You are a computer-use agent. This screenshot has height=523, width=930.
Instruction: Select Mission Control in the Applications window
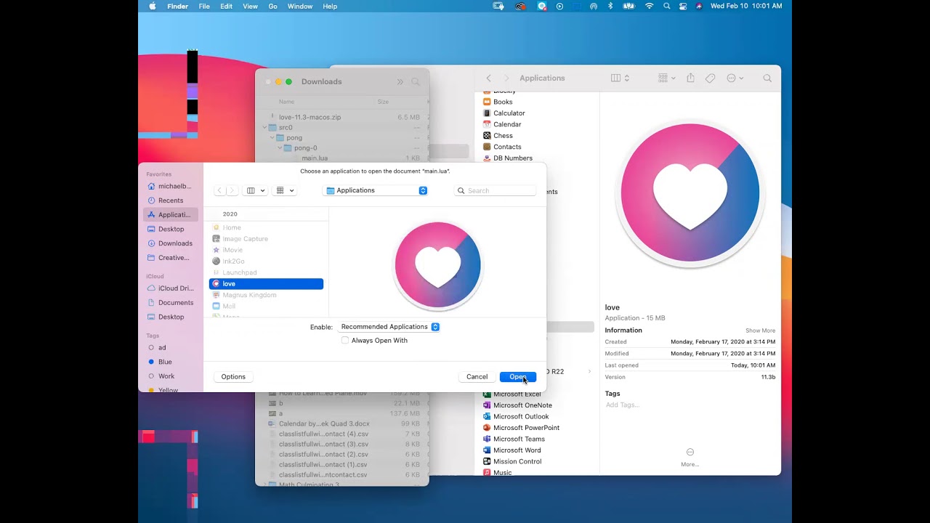click(x=512, y=461)
